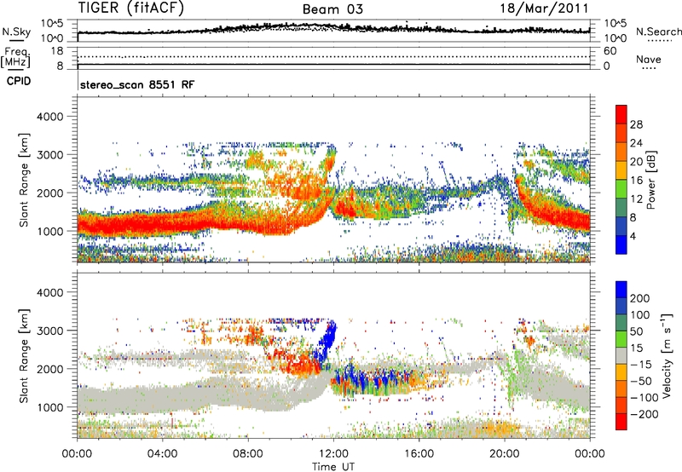Click Velocity colorbar tick value '-15'
Screen dimensions: 682x472
click(641, 365)
